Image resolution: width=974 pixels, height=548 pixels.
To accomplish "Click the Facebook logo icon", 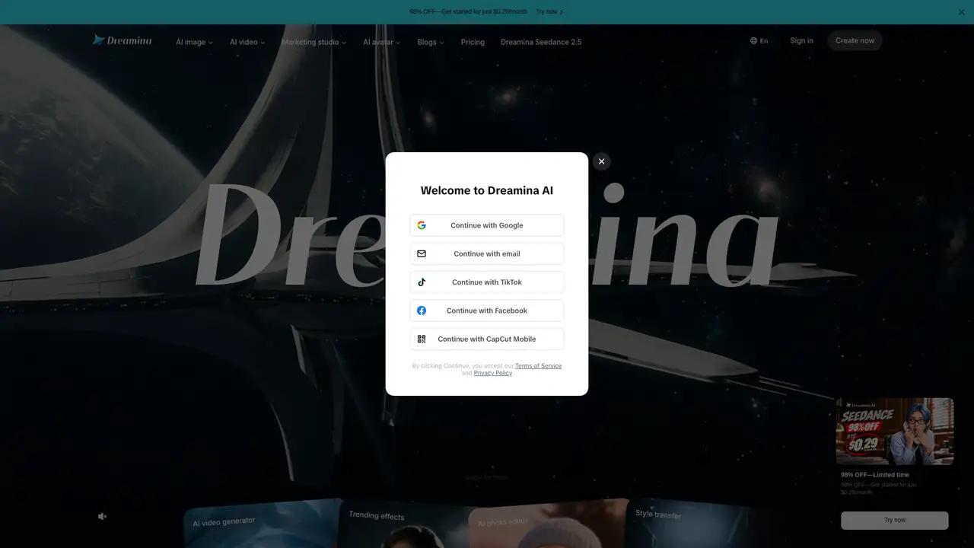I will pos(422,311).
